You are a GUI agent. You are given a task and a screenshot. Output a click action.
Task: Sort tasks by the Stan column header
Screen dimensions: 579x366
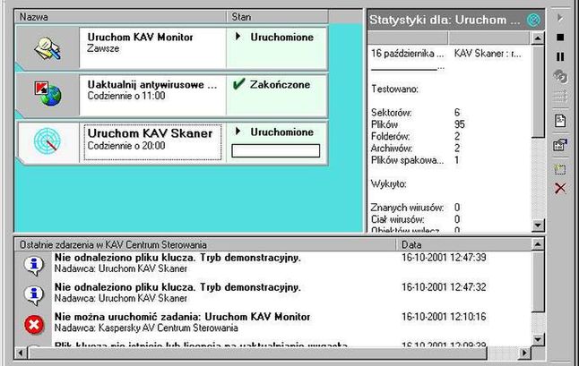click(277, 17)
